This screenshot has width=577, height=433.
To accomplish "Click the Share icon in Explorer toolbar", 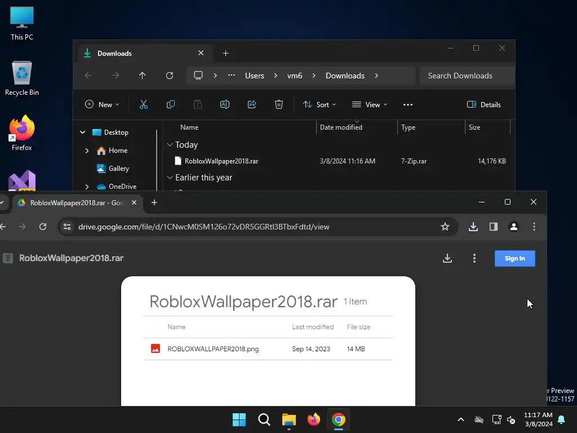I will tap(252, 104).
